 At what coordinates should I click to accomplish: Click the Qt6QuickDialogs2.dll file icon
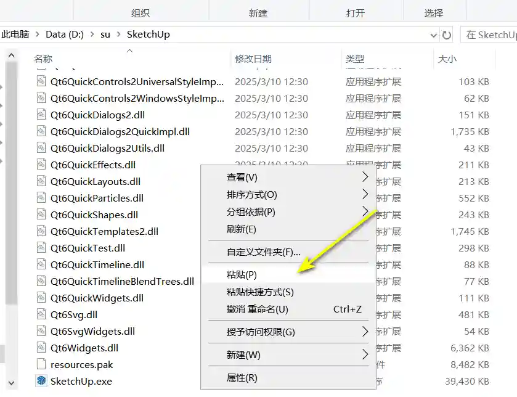(41, 115)
